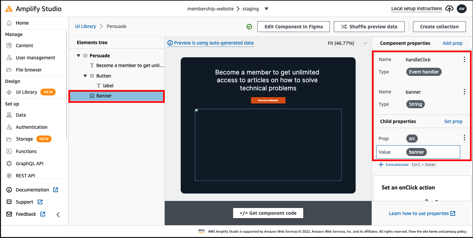Open the staging environment dropdown
473x238 pixels.
[266, 9]
